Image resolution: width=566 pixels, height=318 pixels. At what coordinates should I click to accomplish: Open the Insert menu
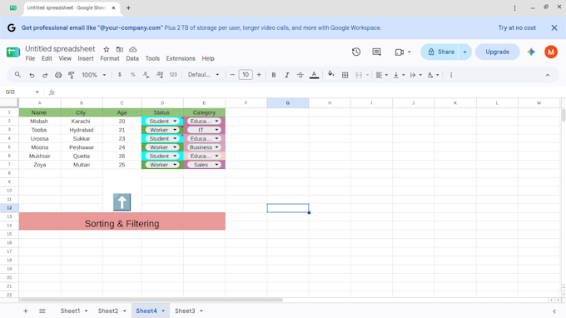click(86, 58)
